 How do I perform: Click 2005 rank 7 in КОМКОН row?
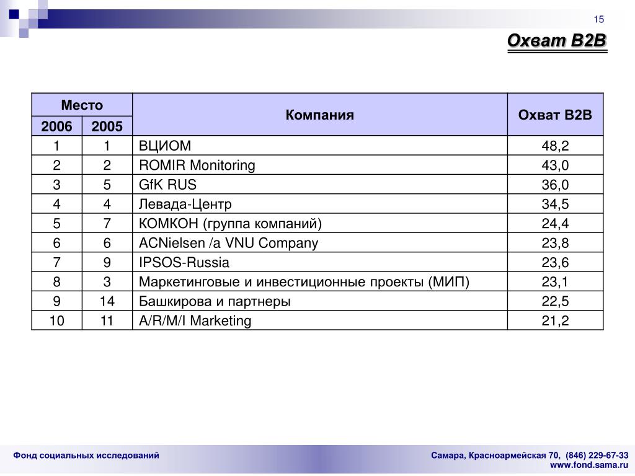107,223
